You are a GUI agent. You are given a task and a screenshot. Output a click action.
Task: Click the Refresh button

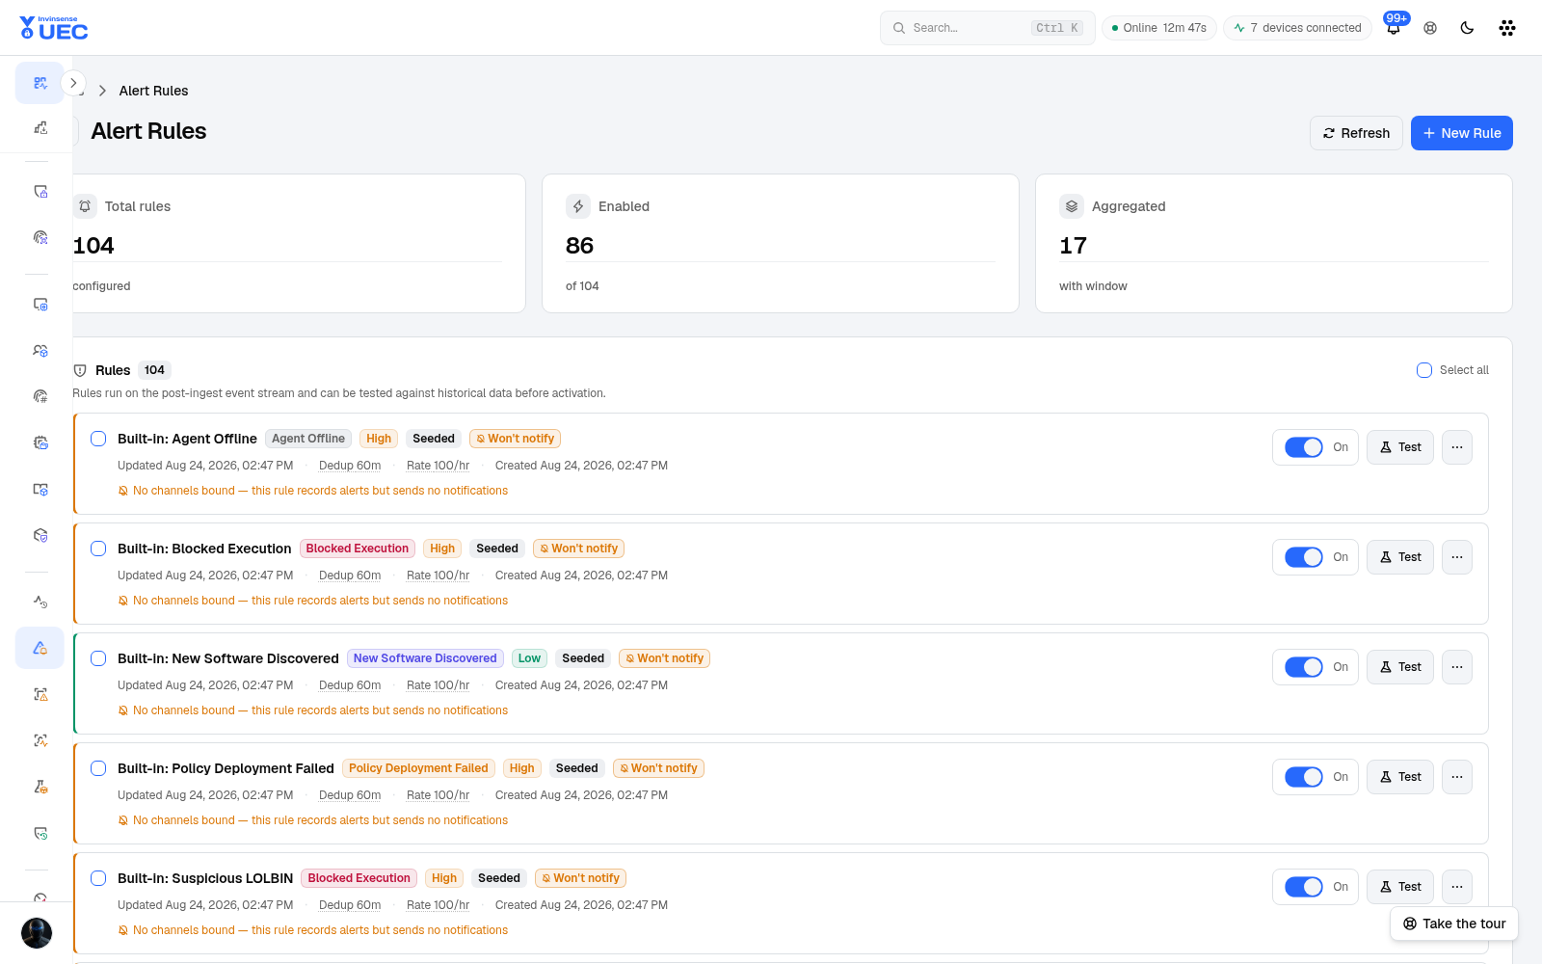coord(1356,133)
